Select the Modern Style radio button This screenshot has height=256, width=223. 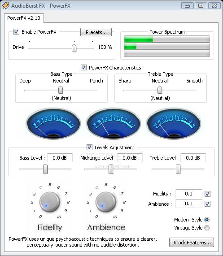(207, 220)
